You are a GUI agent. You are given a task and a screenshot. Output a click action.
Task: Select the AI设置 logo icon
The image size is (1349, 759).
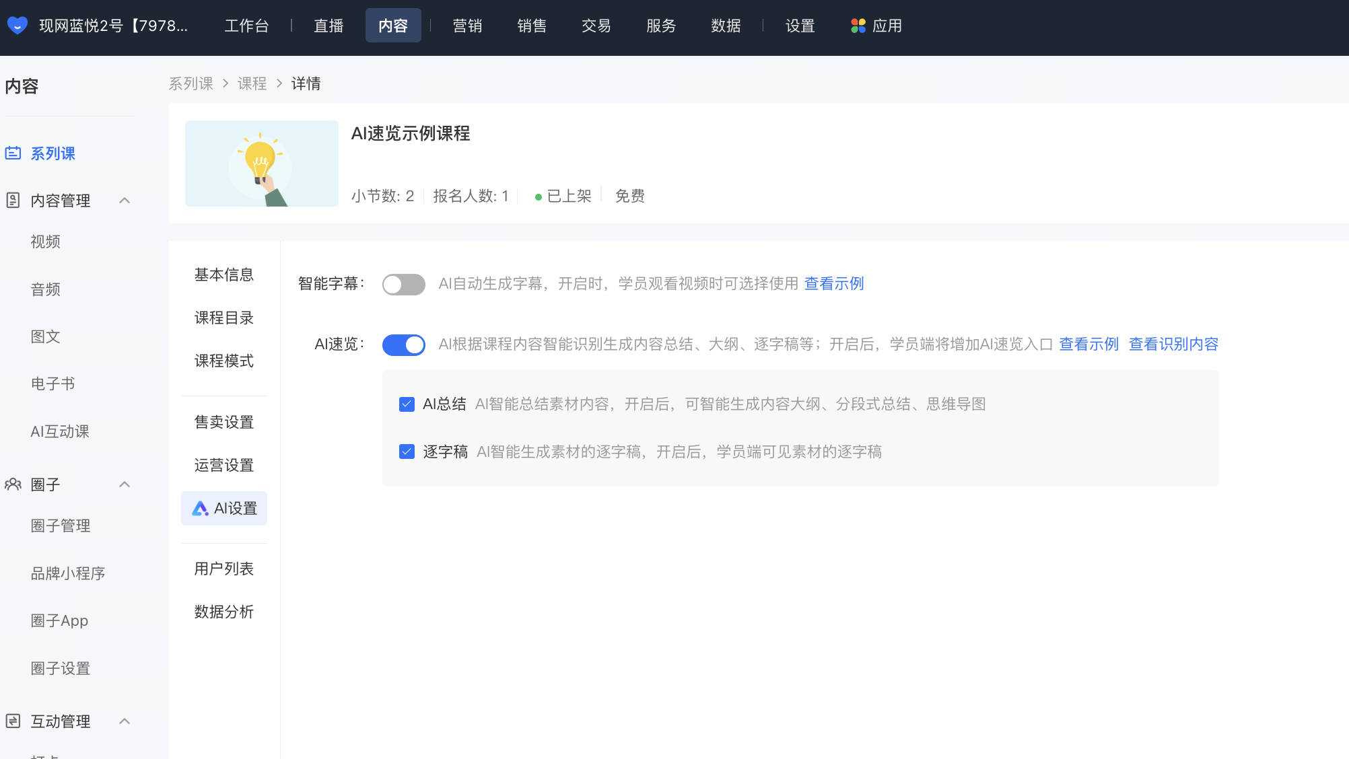(201, 509)
